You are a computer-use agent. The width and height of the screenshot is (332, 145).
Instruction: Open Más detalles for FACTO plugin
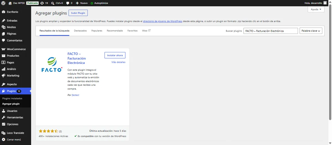click(118, 62)
